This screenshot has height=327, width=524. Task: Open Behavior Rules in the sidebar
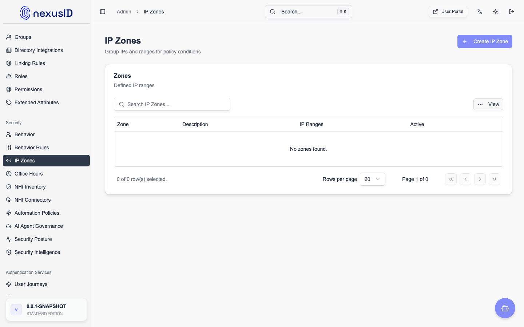pyautogui.click(x=46, y=148)
